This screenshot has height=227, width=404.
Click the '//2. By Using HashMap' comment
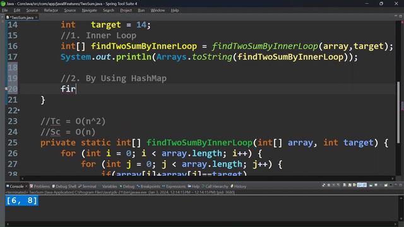click(114, 78)
